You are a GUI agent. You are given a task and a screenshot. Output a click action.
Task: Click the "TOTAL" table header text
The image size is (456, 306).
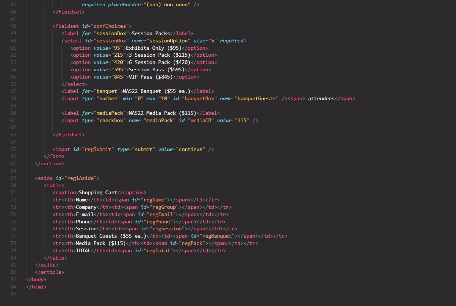pos(83,250)
